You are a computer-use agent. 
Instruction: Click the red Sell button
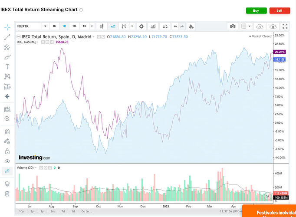point(280,11)
